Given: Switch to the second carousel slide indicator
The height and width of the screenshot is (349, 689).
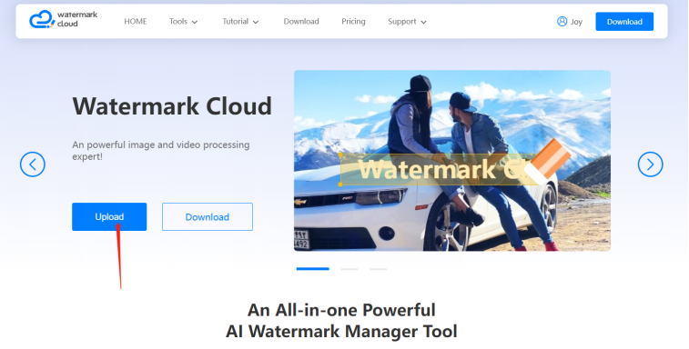Looking at the screenshot, I should pos(350,269).
